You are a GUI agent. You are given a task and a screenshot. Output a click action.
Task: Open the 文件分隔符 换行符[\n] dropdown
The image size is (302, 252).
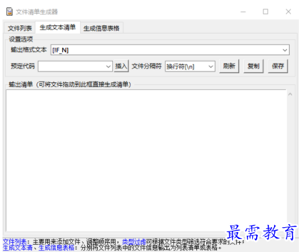point(190,66)
